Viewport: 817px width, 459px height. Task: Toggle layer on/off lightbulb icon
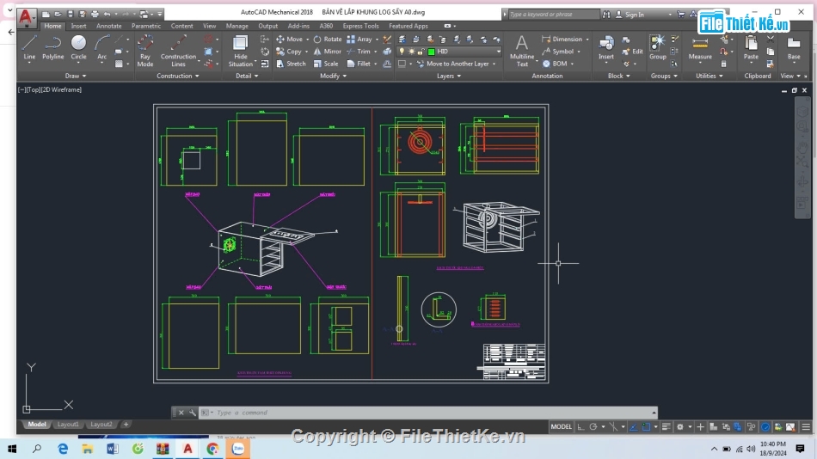[x=402, y=52]
